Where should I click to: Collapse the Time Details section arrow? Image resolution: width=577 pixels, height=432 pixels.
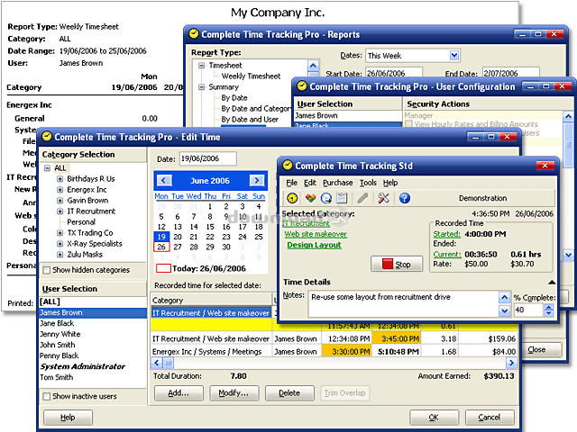pos(553,282)
